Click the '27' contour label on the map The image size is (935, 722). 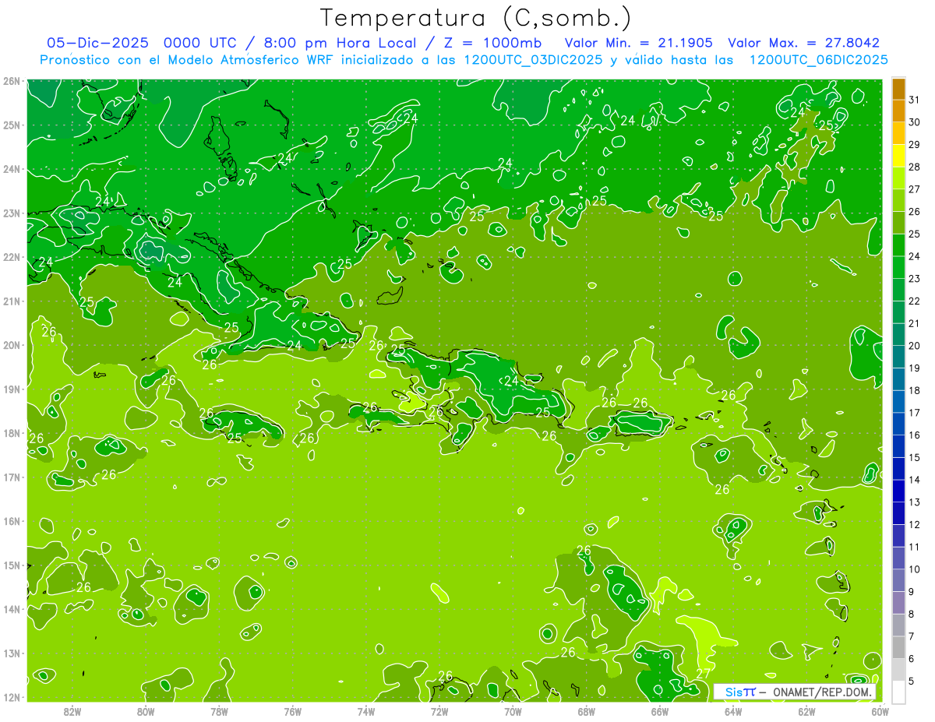click(703, 674)
